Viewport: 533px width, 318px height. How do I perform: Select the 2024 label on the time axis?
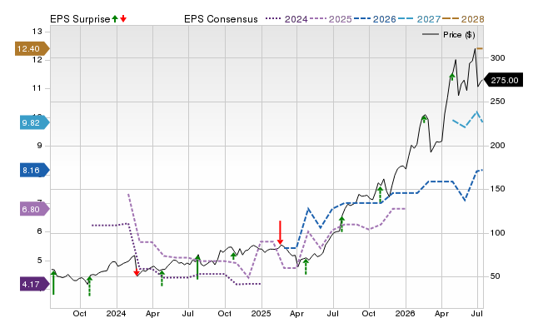point(117,313)
